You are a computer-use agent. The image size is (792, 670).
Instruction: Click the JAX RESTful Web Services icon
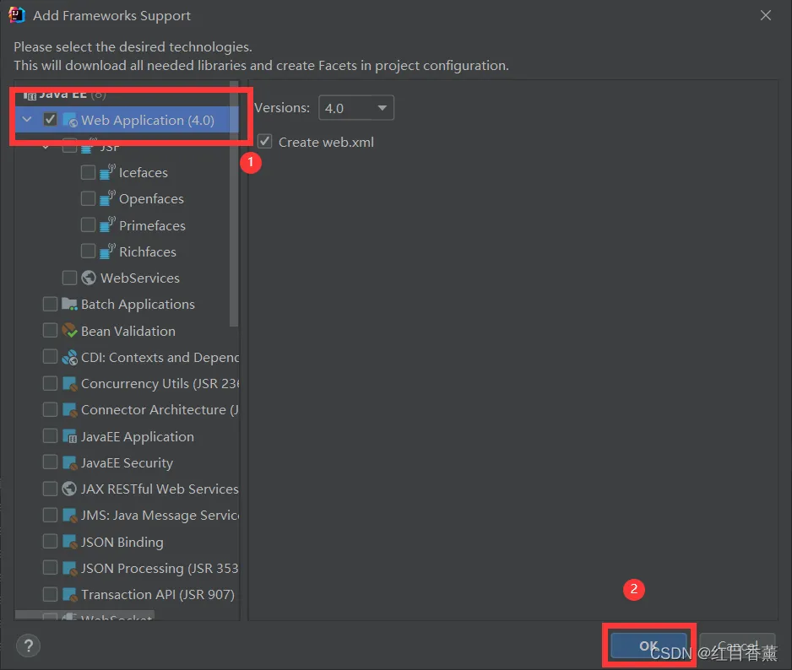(69, 489)
